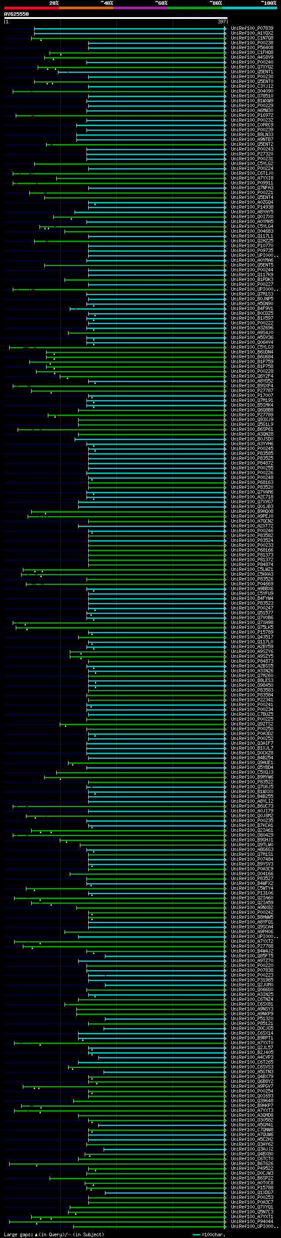This screenshot has width=281, height=1238.
Task: Choose the UniRef100_C0PRC9 entry
Action: pyautogui.click(x=252, y=125)
